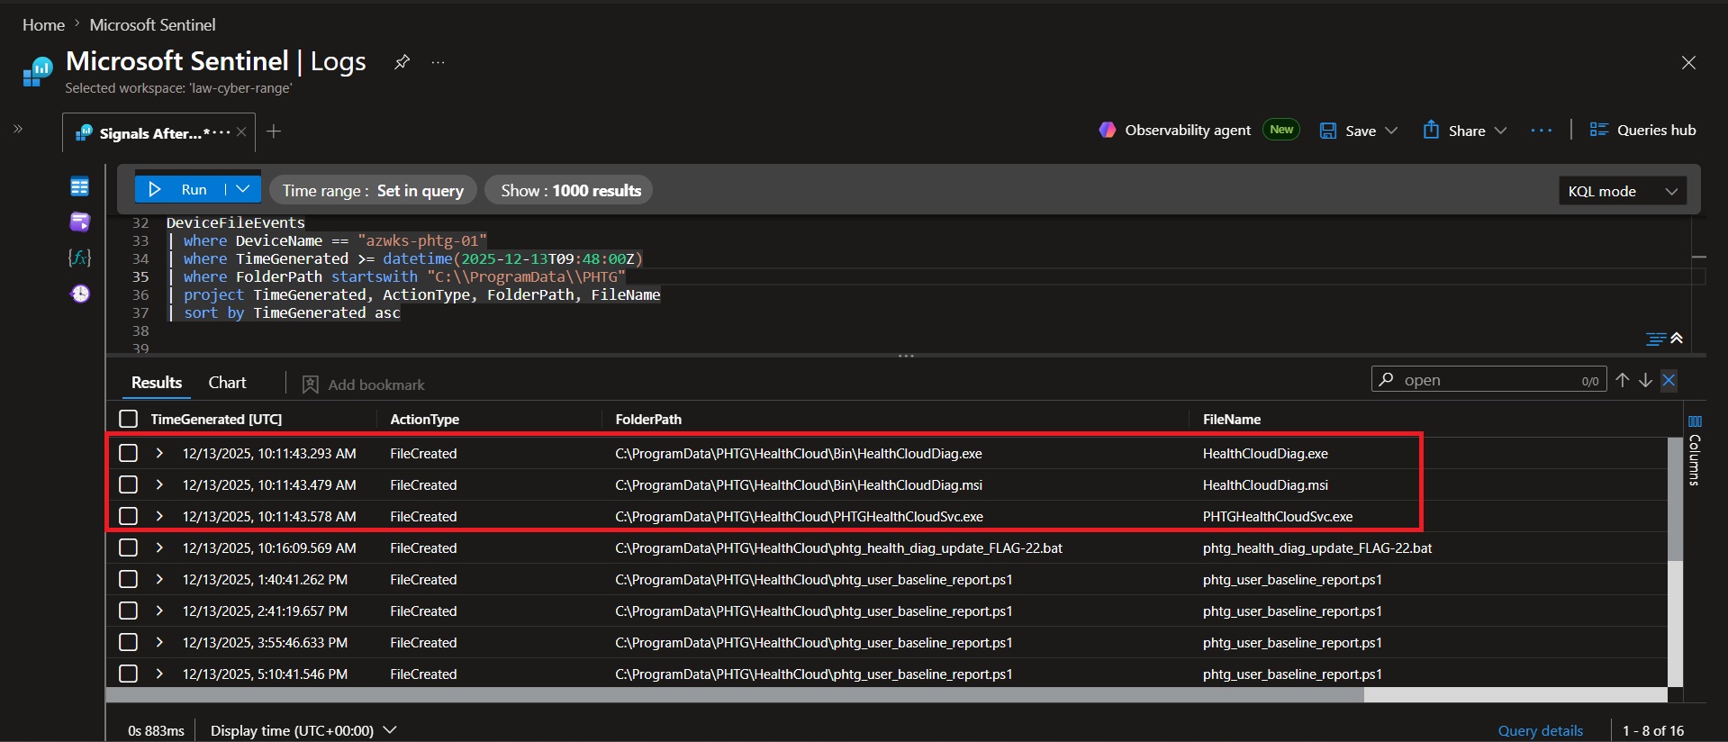Open the tables schema sidebar icon
Viewport: 1728px width, 742px height.
80,186
